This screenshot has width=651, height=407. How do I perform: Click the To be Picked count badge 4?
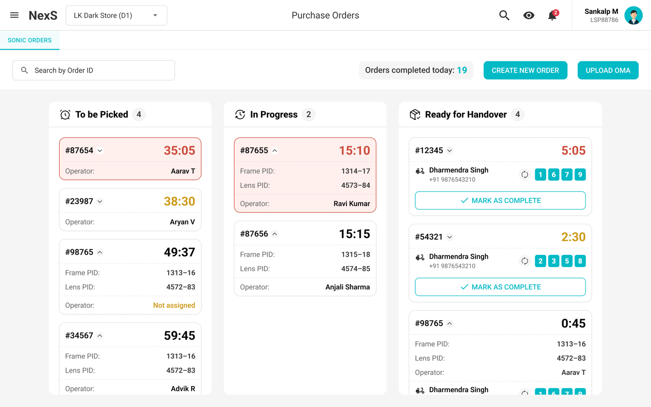(139, 114)
